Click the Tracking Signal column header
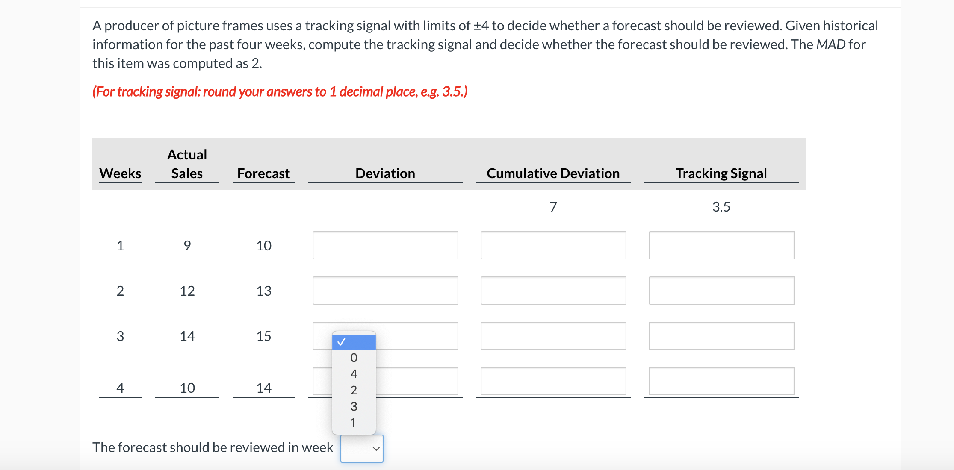The image size is (954, 470). [721, 173]
